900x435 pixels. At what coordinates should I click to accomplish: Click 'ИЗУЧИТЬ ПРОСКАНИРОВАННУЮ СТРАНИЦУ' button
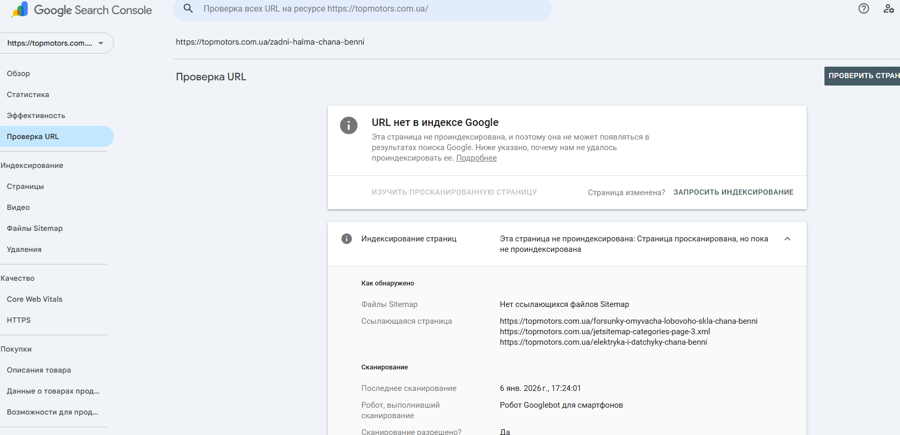(x=454, y=192)
